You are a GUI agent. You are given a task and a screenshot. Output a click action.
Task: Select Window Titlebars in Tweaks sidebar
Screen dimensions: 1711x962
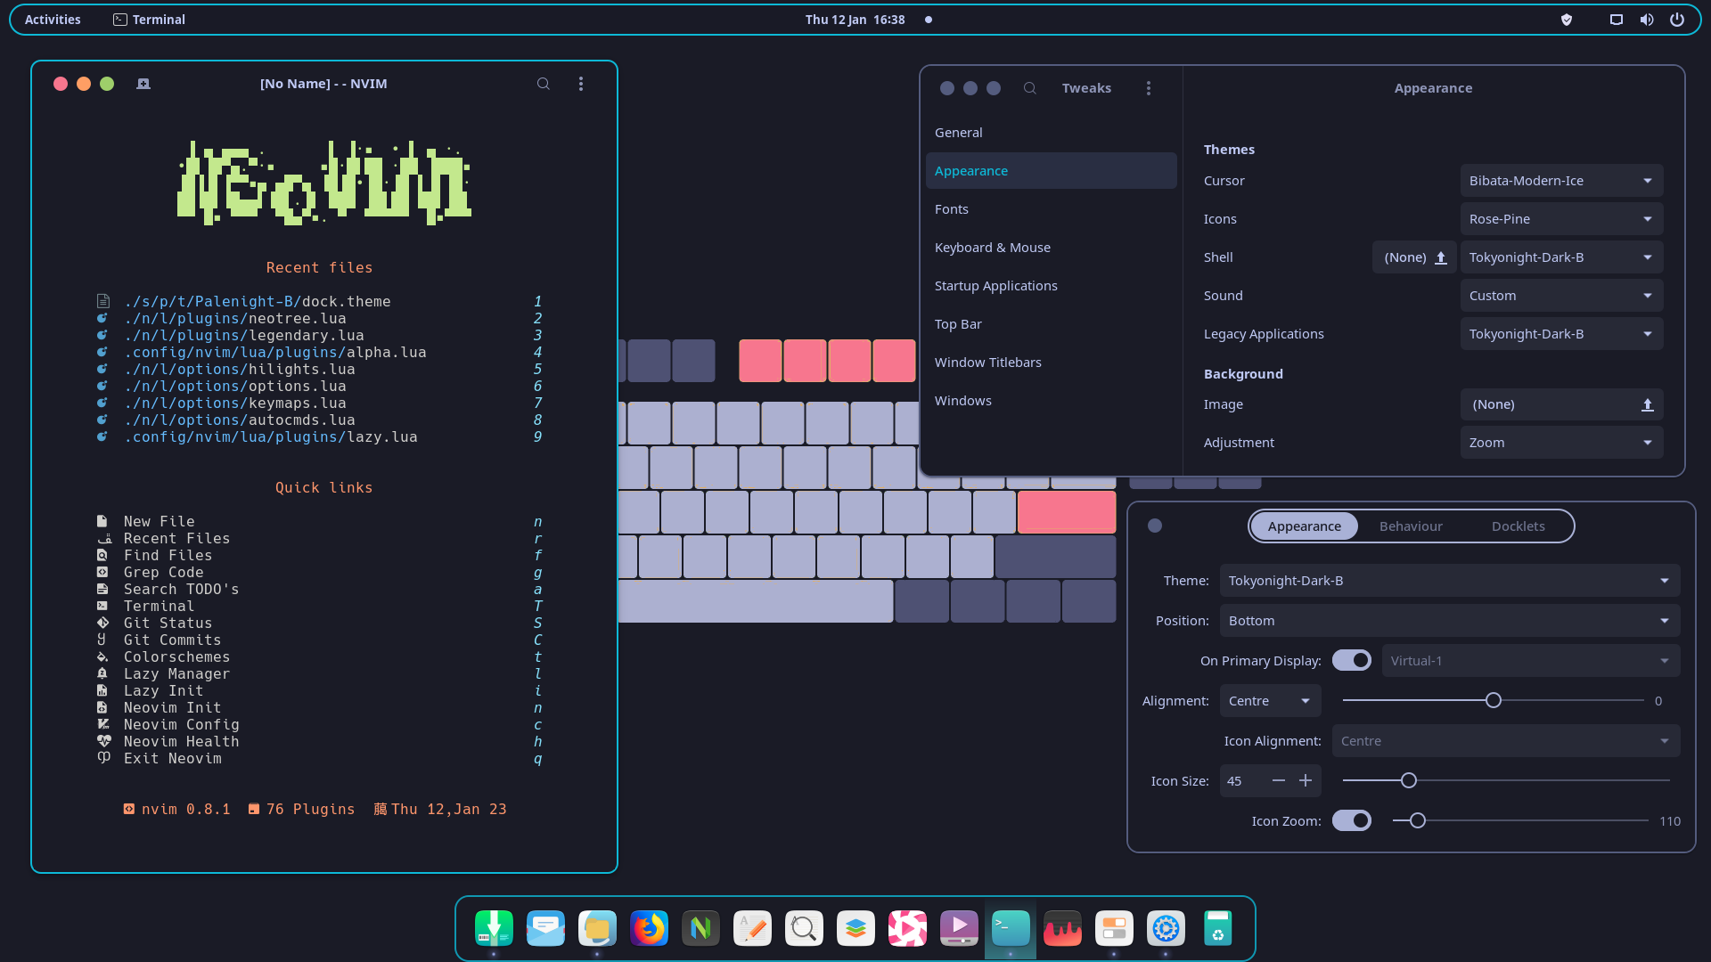tap(1051, 363)
